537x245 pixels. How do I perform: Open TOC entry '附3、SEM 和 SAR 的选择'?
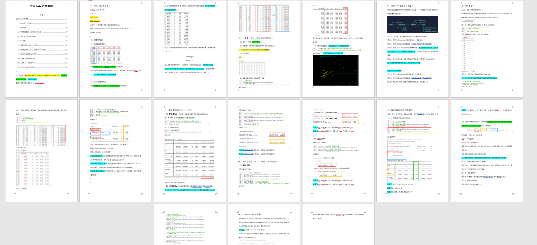(x=42, y=67)
